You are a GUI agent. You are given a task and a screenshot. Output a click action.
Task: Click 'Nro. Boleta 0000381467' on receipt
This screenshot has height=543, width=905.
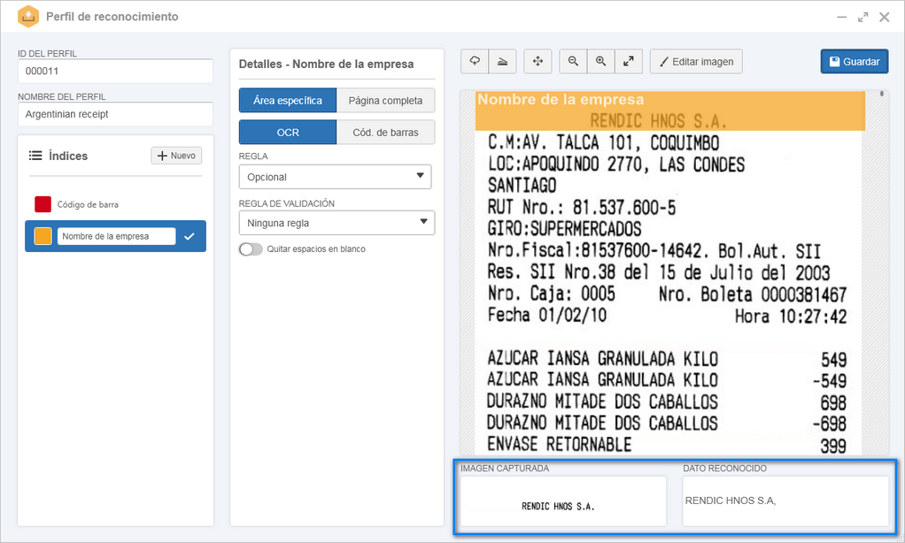pyautogui.click(x=753, y=294)
